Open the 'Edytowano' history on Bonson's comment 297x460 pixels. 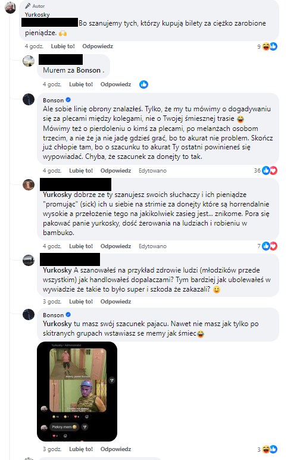152,171
